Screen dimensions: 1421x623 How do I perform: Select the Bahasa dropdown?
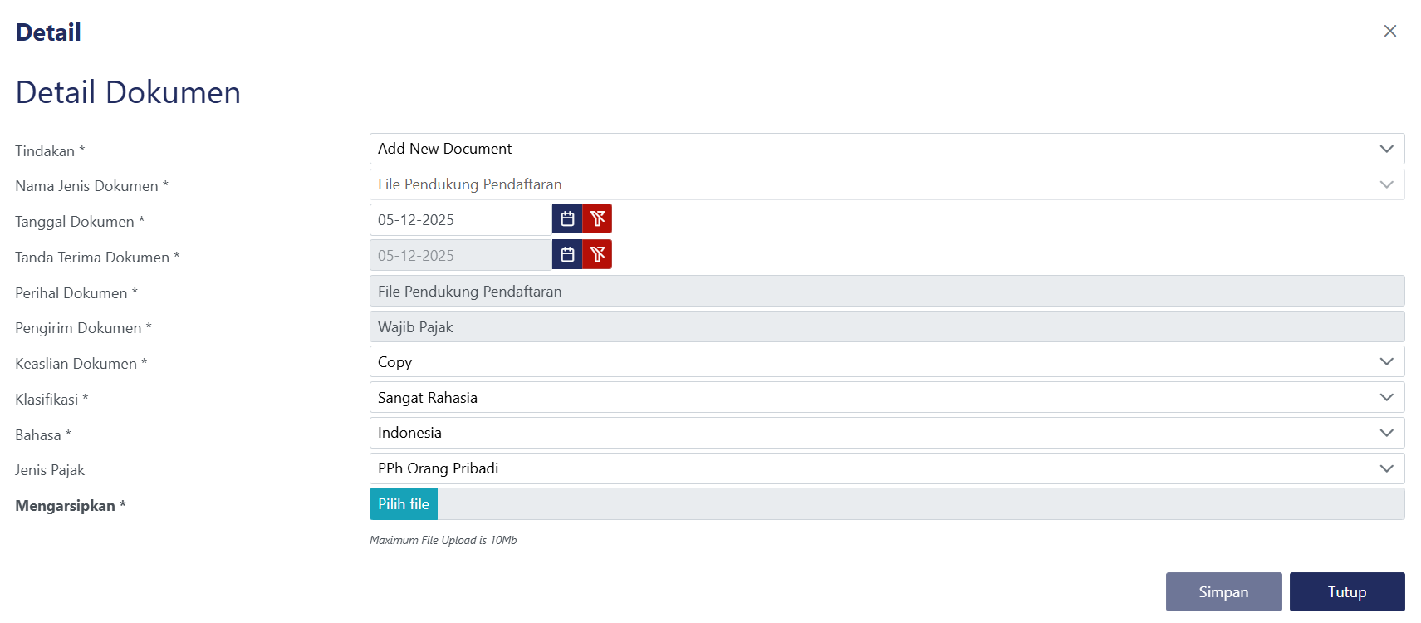(x=886, y=433)
